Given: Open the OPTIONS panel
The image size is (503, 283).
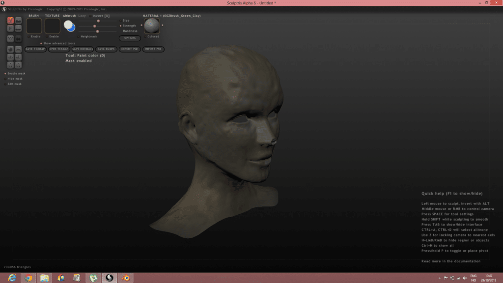Looking at the screenshot, I should coord(130,38).
